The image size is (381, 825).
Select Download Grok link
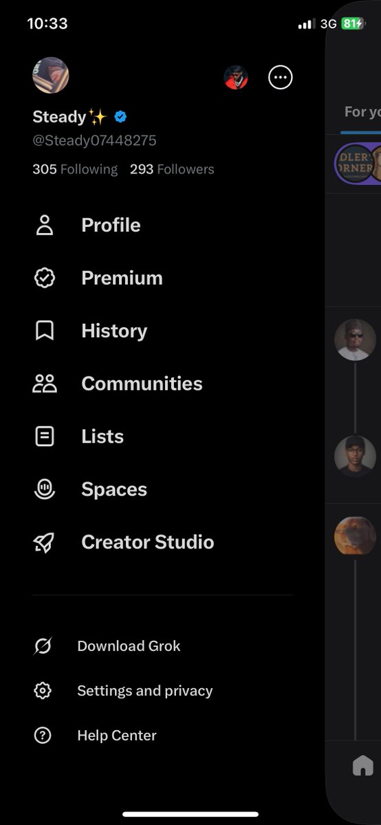click(x=129, y=646)
